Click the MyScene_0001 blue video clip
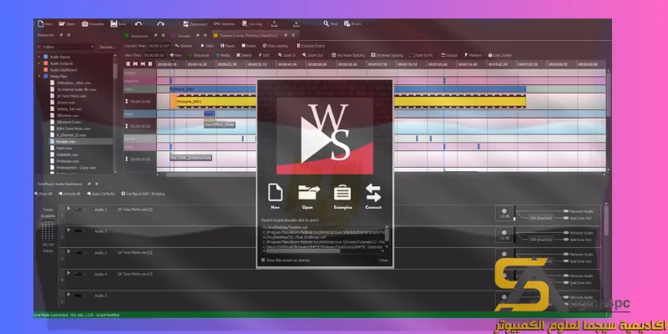Image resolution: width=668 pixels, height=334 pixels. point(213,89)
